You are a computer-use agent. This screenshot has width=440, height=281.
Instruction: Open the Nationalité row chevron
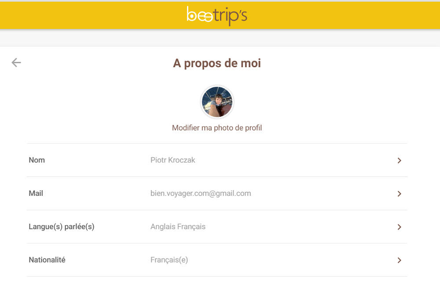(399, 260)
